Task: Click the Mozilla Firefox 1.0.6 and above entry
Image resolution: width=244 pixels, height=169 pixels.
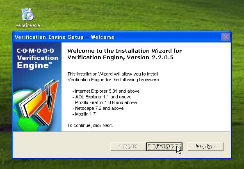Action: [x=105, y=102]
